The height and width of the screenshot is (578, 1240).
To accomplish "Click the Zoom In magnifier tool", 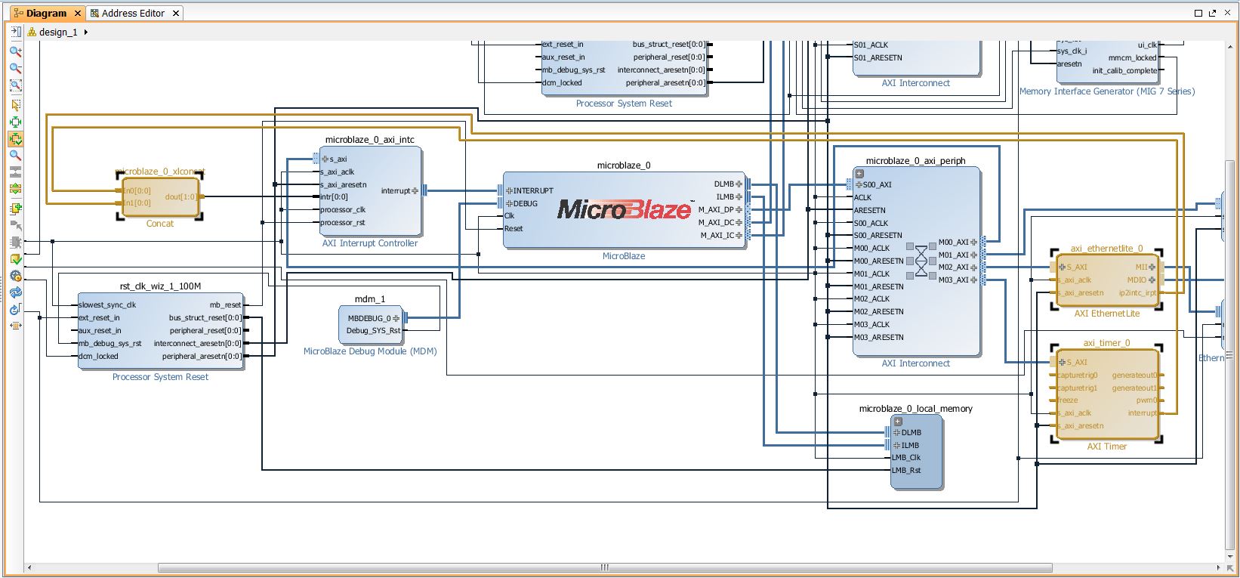I will (15, 51).
